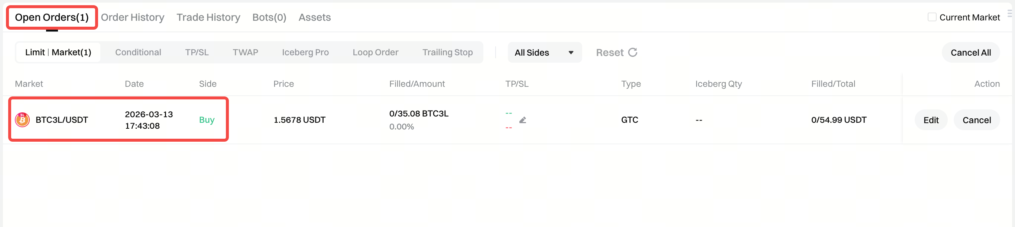This screenshot has width=1015, height=227.
Task: Select the Trailing Stop filter
Action: (x=448, y=52)
